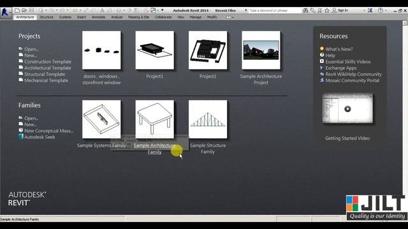Go to the Insert ribbon tab
The height and width of the screenshot is (229, 408).
pyautogui.click(x=82, y=17)
